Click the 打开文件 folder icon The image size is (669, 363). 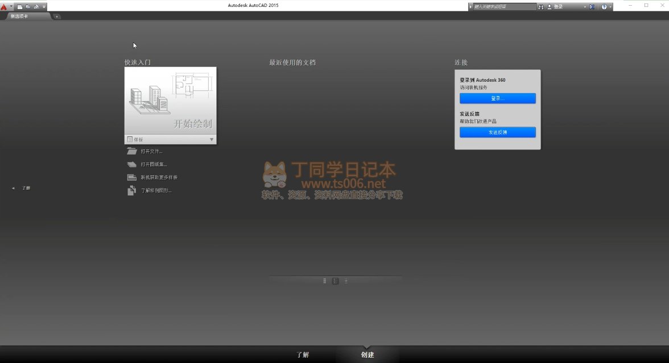tap(132, 151)
